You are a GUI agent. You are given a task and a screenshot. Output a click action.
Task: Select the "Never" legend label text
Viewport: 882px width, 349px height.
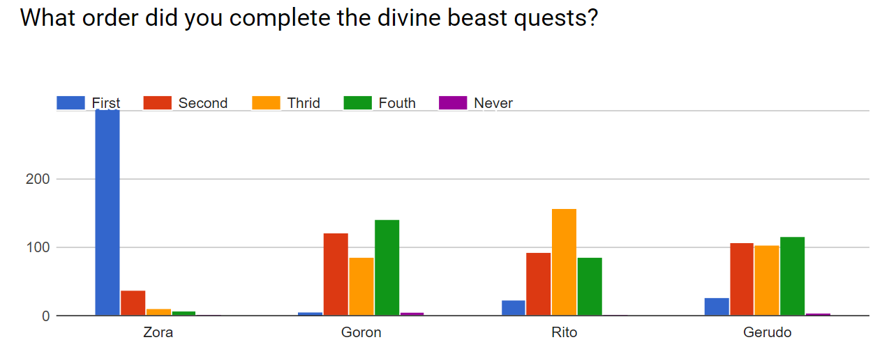point(493,103)
